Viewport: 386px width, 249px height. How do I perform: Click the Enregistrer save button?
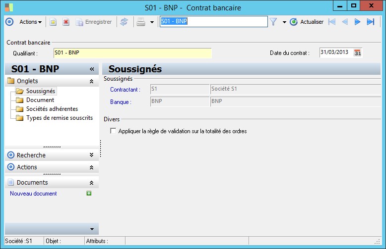tap(94, 22)
